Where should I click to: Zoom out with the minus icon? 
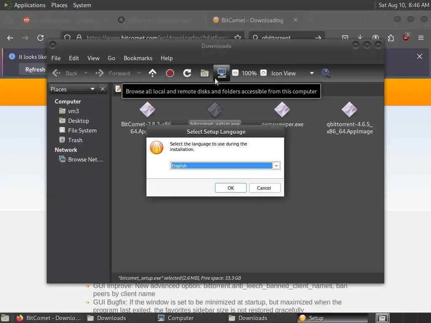235,73
